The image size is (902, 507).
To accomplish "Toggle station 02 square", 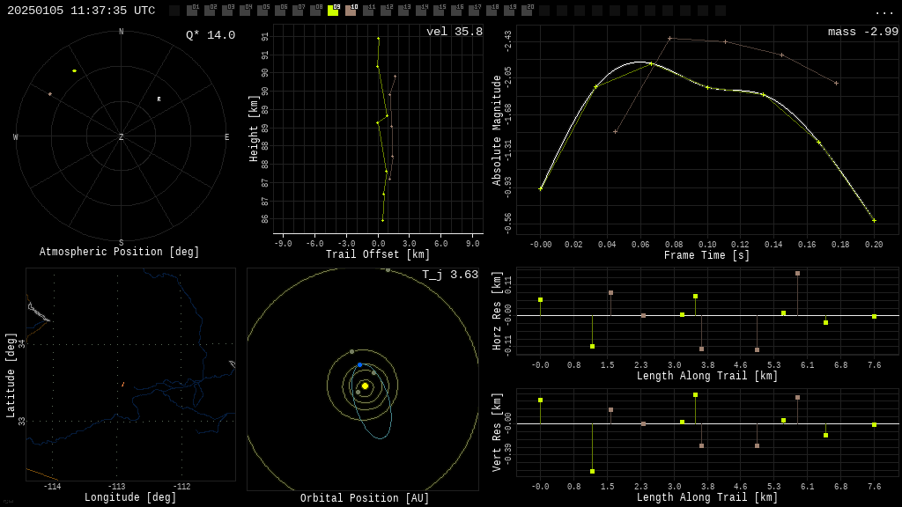I will tap(210, 11).
